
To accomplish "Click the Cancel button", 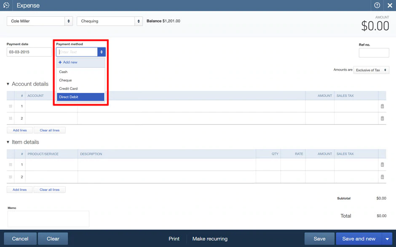I will [20, 239].
